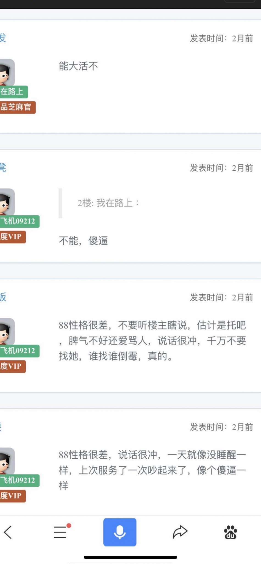Image resolution: width=261 pixels, height=564 pixels.
Task: Tap the 品芝麻官 rank badge
Action: coord(17,107)
